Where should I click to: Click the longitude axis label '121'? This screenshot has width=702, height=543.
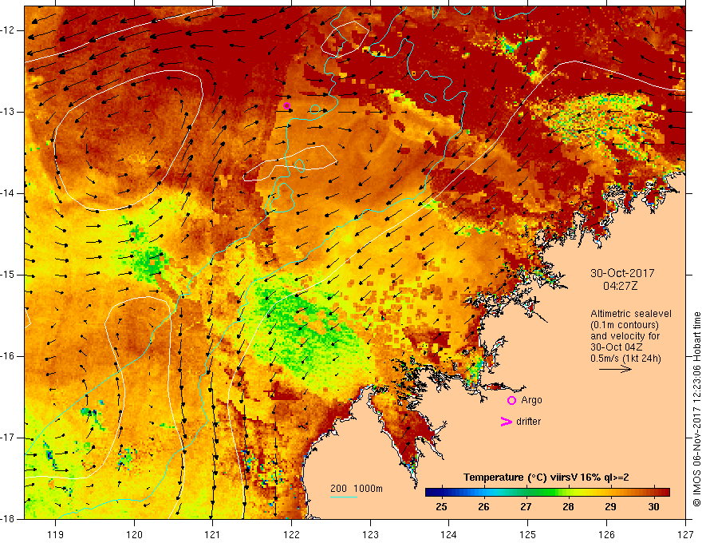213,534
